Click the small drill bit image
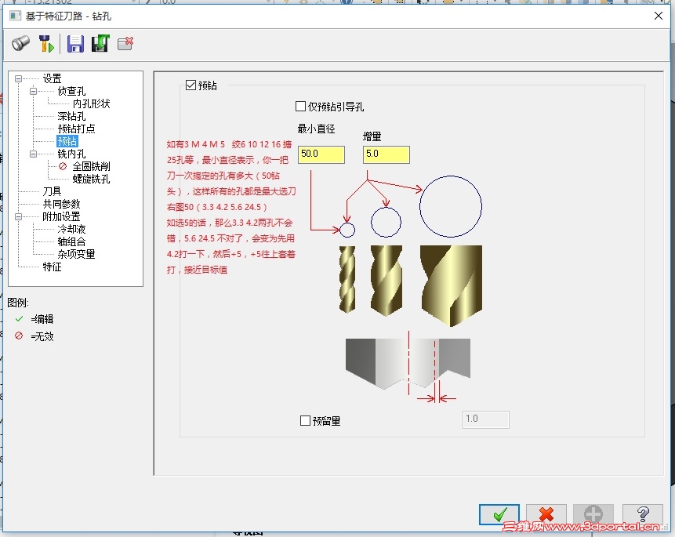The height and width of the screenshot is (537, 675). 347,279
